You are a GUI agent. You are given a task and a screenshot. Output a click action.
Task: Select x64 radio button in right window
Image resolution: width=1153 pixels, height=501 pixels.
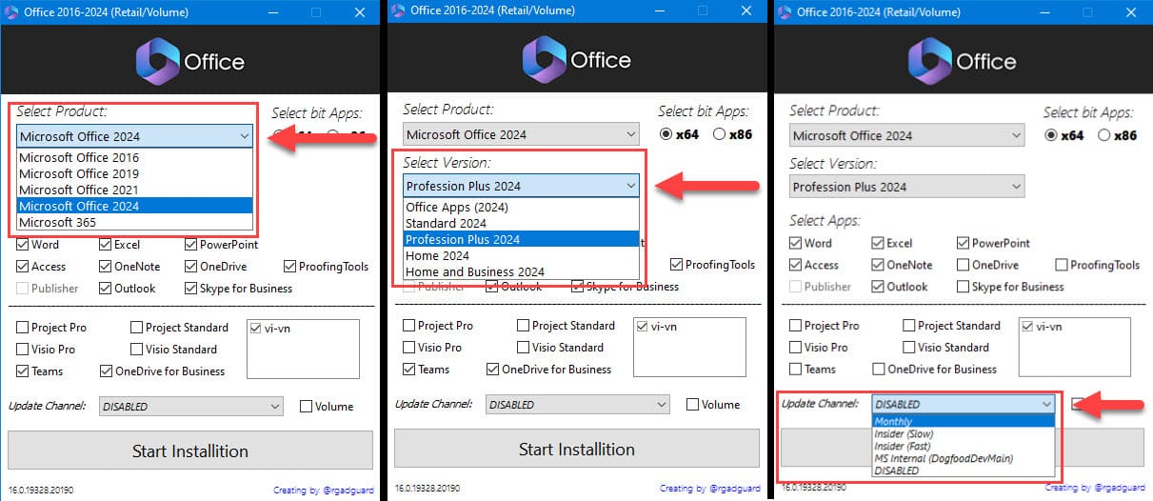pyautogui.click(x=1051, y=135)
